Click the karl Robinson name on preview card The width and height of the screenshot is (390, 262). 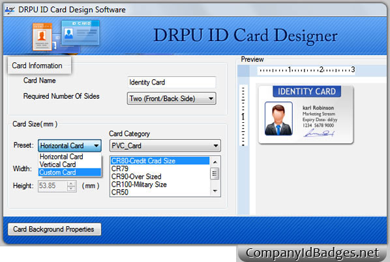point(318,108)
